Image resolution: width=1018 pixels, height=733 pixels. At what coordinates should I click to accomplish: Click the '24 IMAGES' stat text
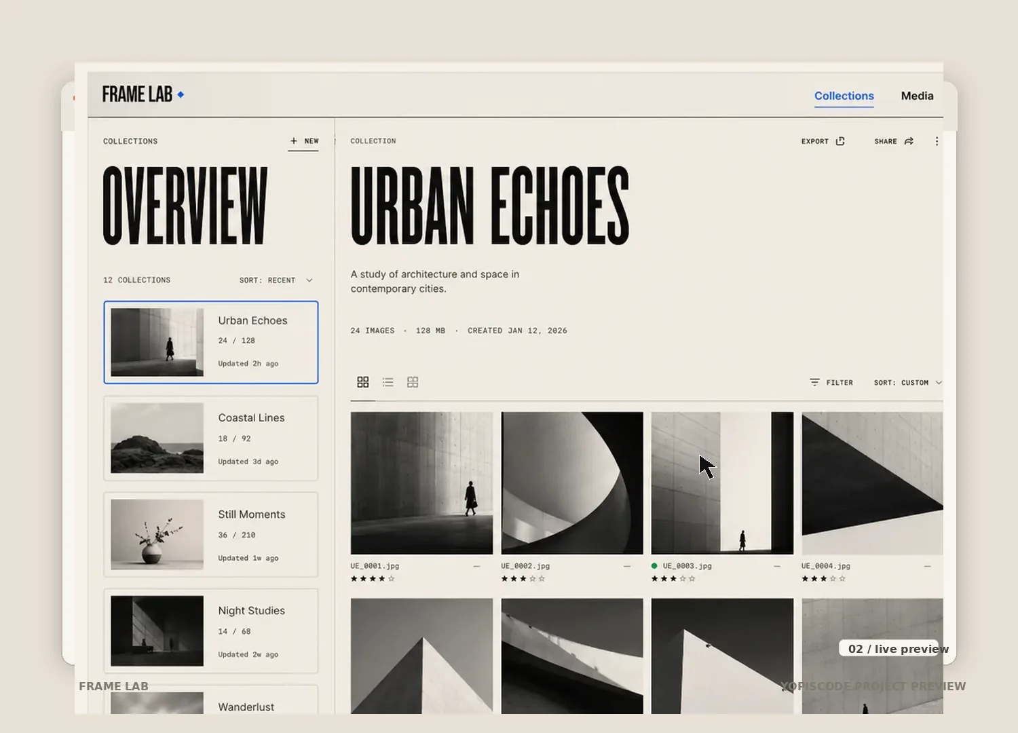pos(372,331)
